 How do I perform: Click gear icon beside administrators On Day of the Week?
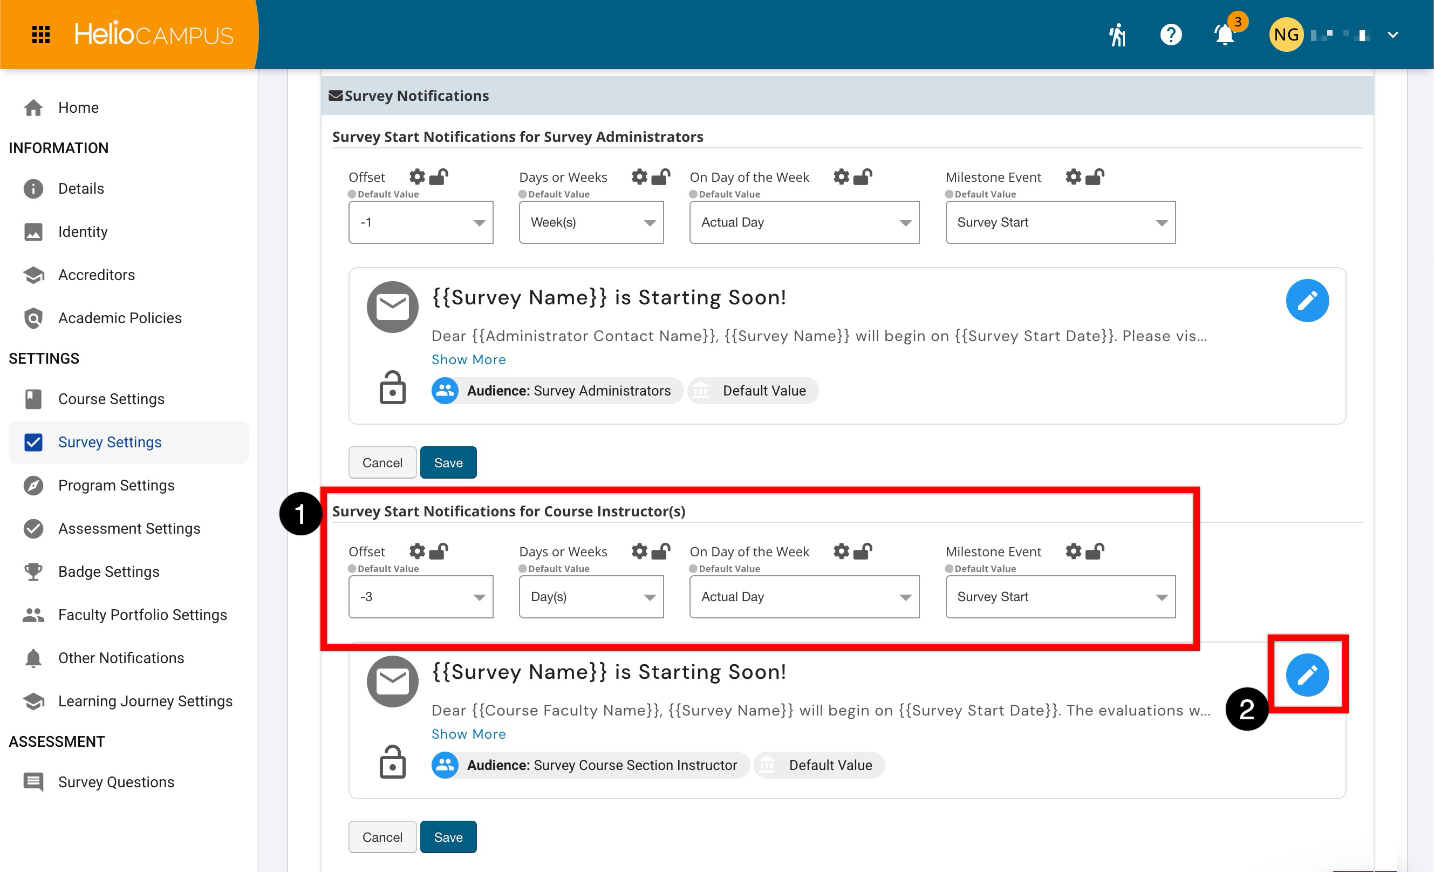tap(841, 176)
